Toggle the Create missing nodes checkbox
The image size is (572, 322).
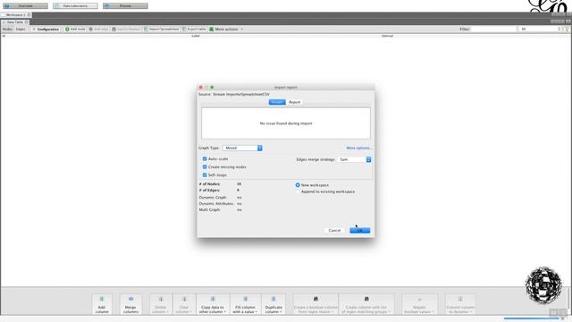[x=205, y=167]
